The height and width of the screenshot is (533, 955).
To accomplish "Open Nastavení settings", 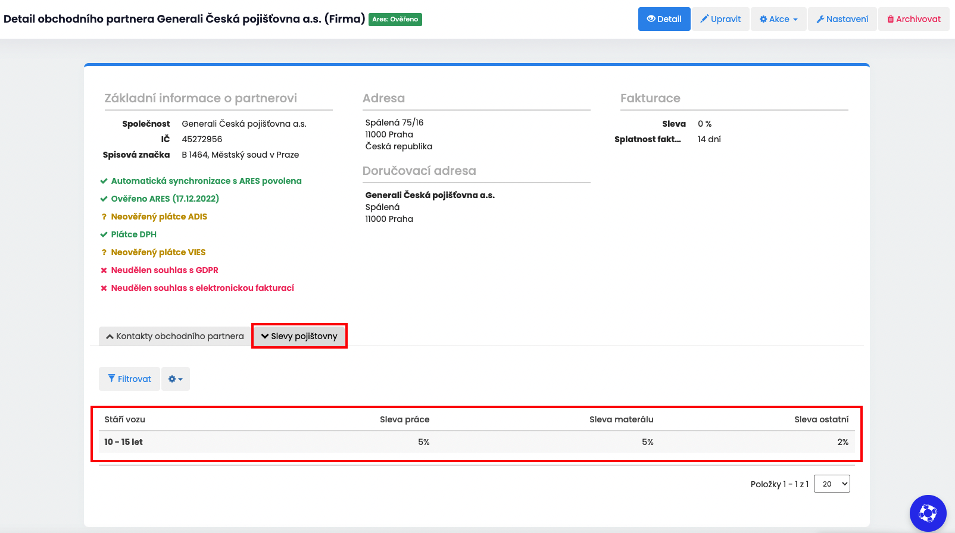I will coord(842,19).
